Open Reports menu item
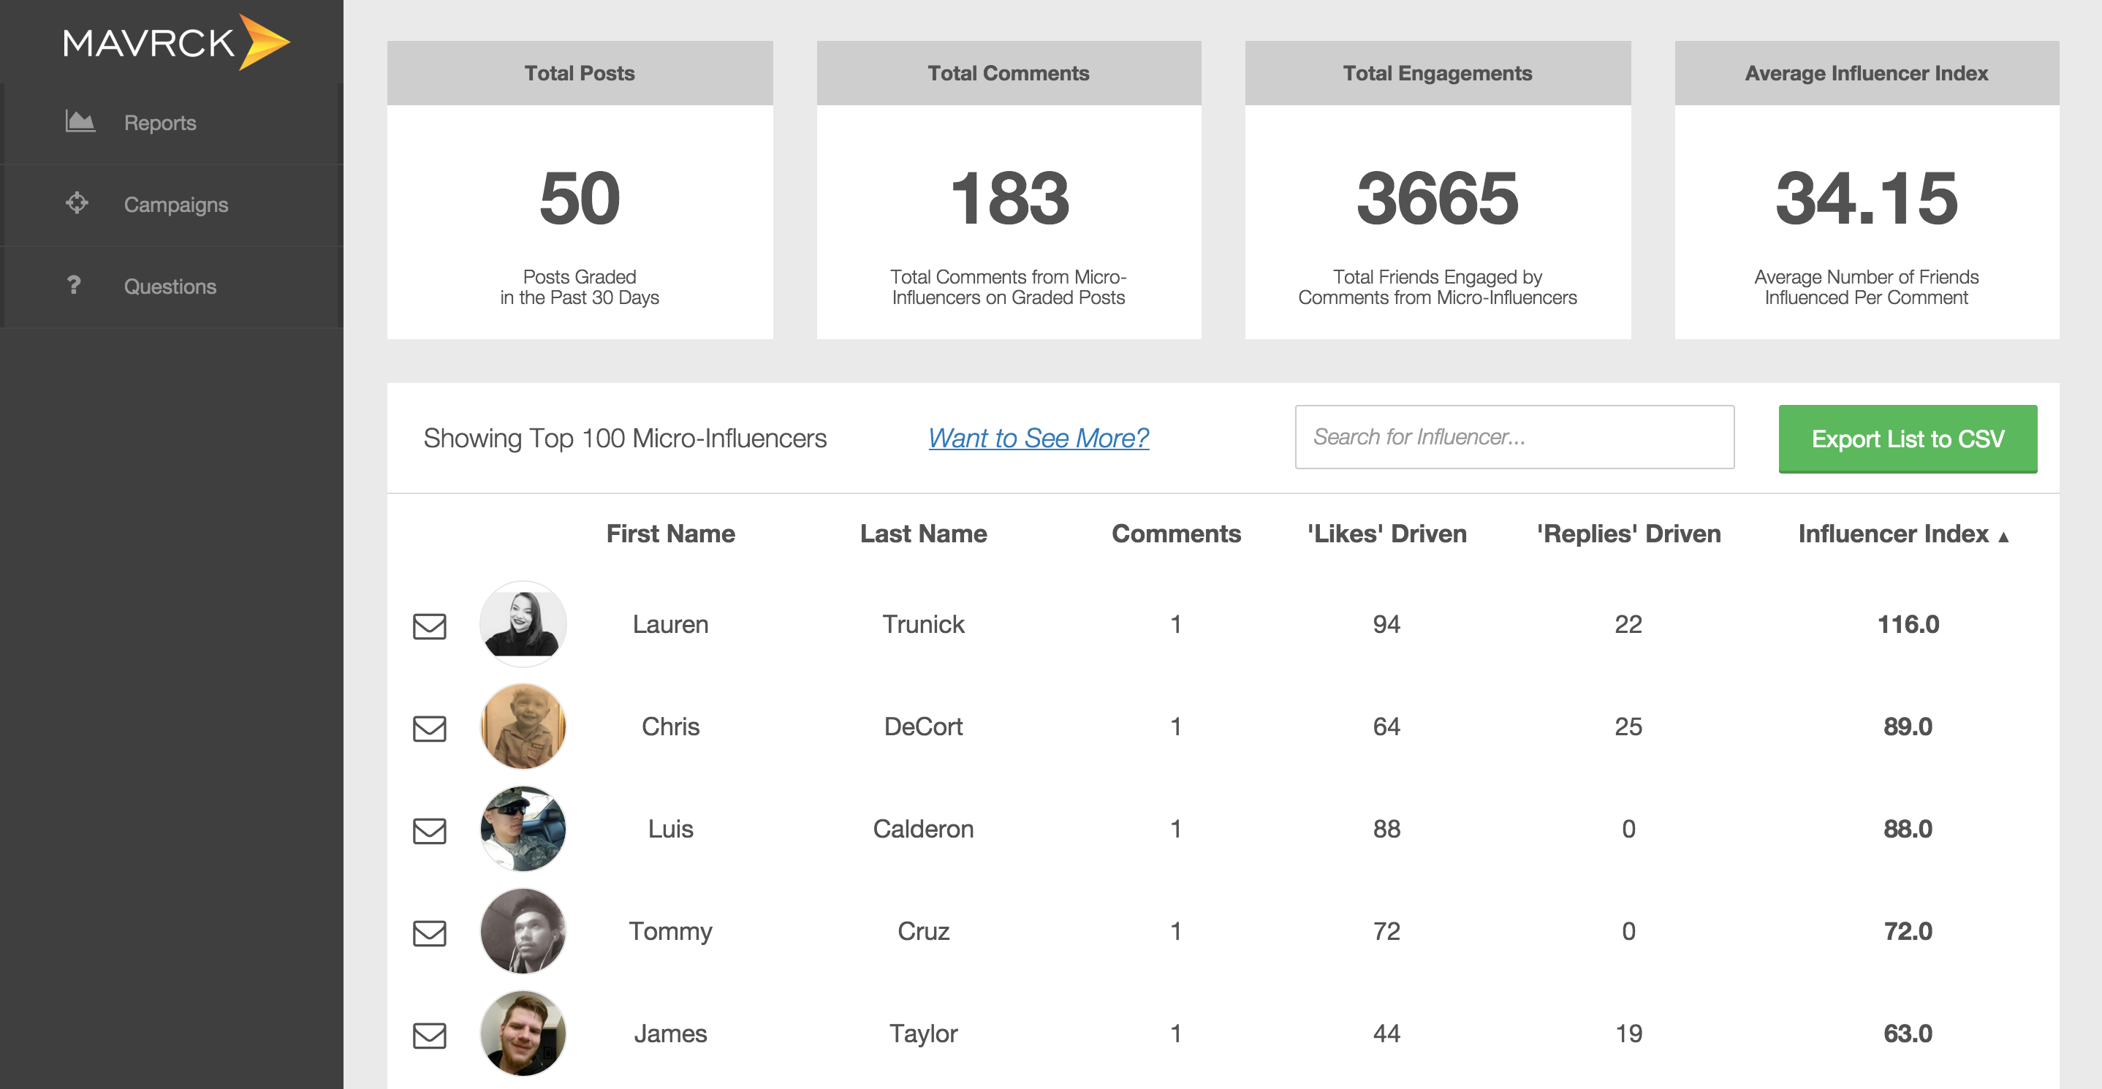The height and width of the screenshot is (1089, 2102). 160,122
